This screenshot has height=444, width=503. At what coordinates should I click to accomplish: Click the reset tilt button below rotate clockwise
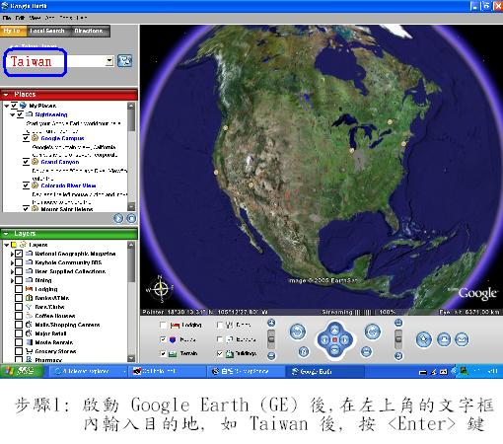click(366, 352)
